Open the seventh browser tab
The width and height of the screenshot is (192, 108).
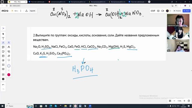(x=137, y=2)
